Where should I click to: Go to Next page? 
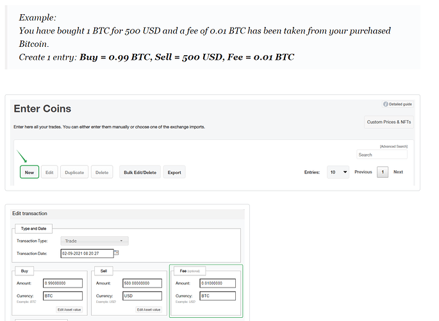point(398,172)
